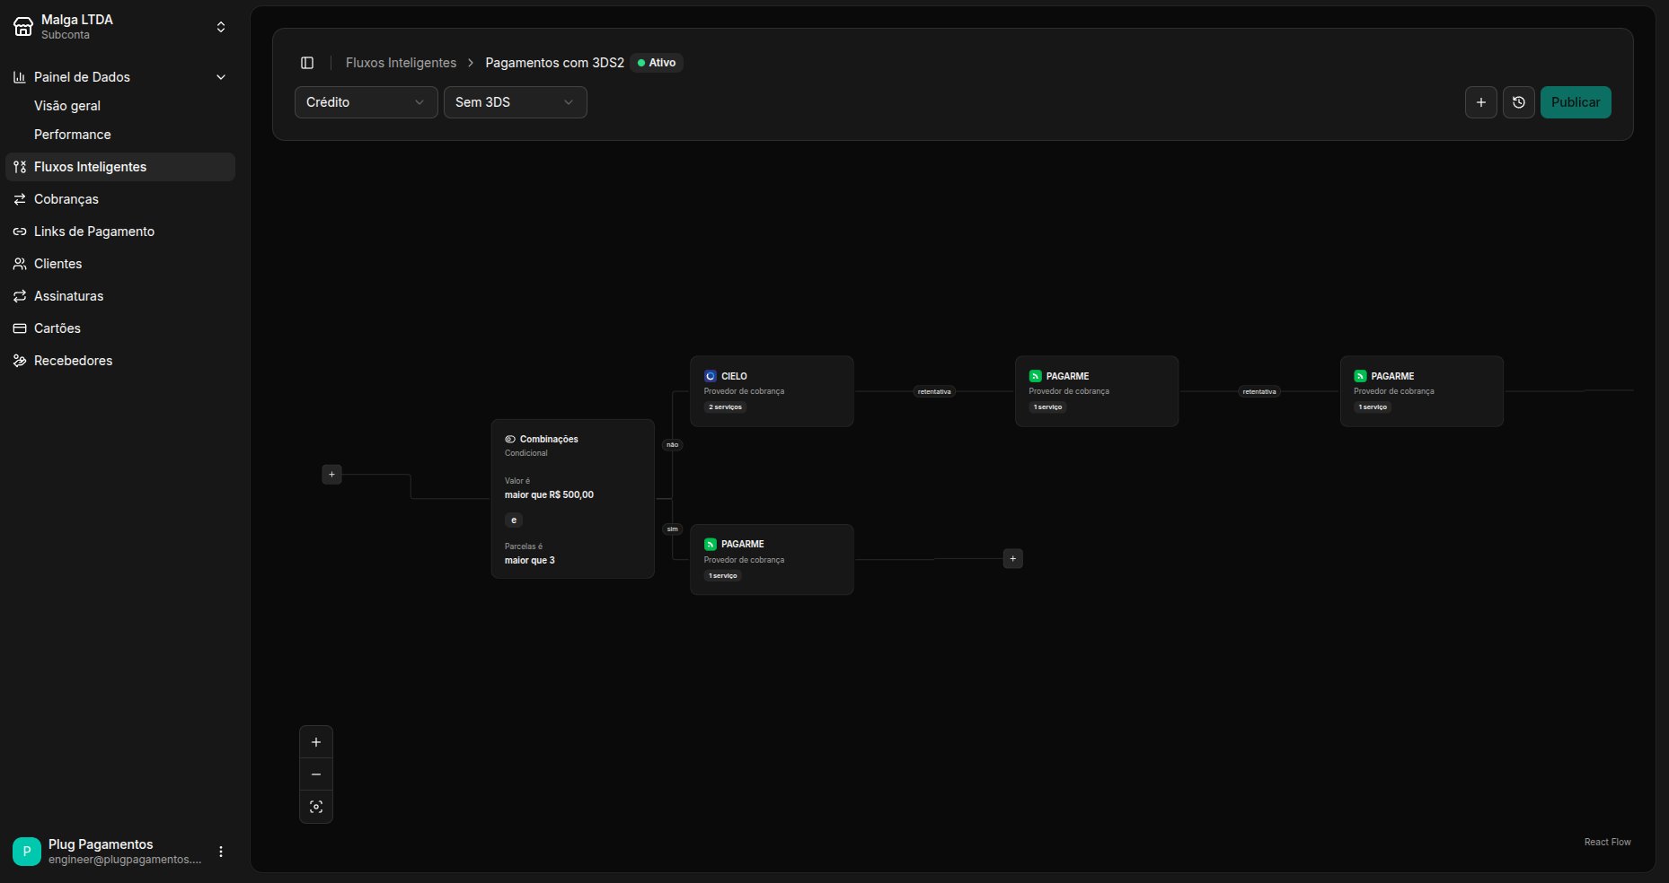1669x883 pixels.
Task: Open the Crédito payment method dropdown
Action: [x=366, y=102]
